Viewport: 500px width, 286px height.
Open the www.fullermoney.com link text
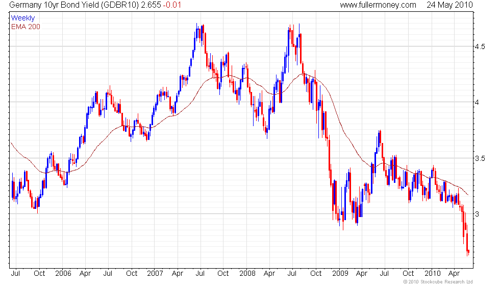coord(378,5)
